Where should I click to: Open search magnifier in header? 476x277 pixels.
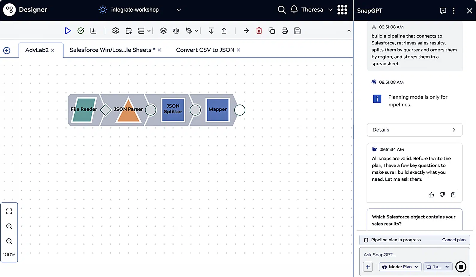coord(282,10)
